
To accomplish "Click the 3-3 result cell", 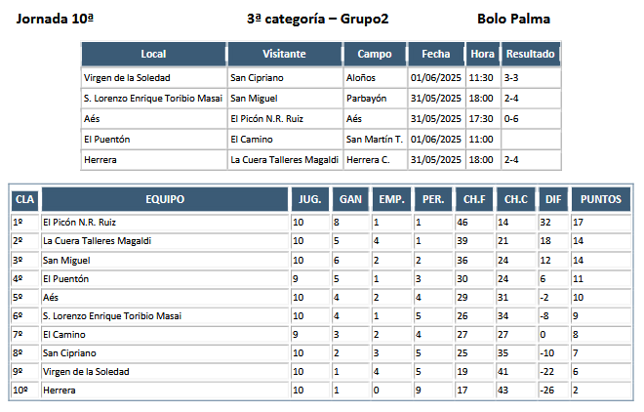I will (x=531, y=78).
